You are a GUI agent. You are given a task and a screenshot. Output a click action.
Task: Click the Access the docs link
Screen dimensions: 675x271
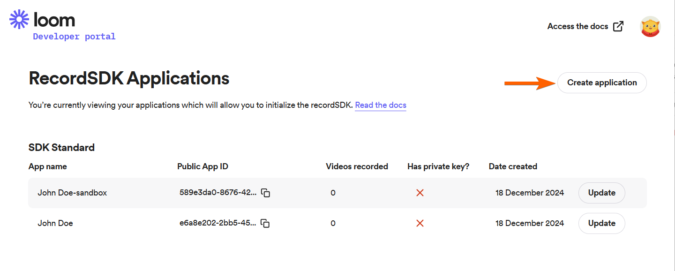coord(577,26)
